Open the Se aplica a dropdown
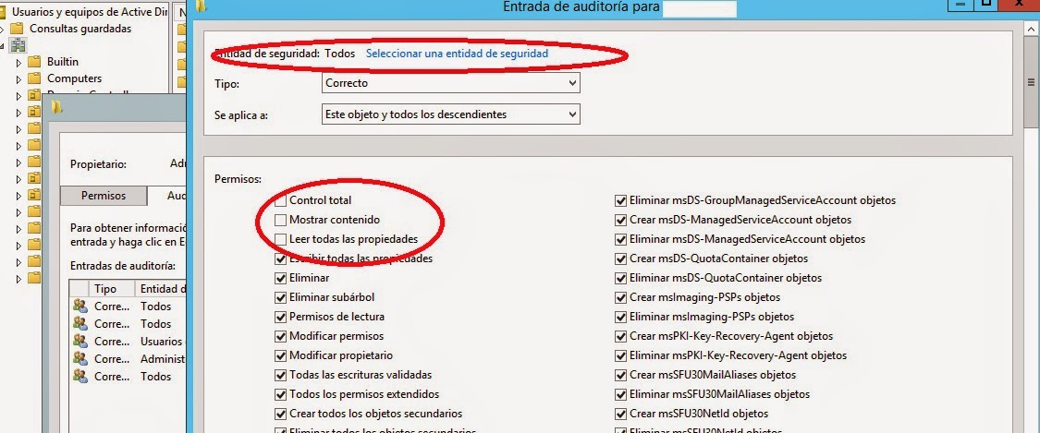 pos(450,114)
